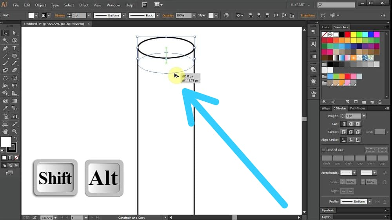This screenshot has width=392, height=220.
Task: Open the Basic brush definition dropdown
Action: (158, 16)
